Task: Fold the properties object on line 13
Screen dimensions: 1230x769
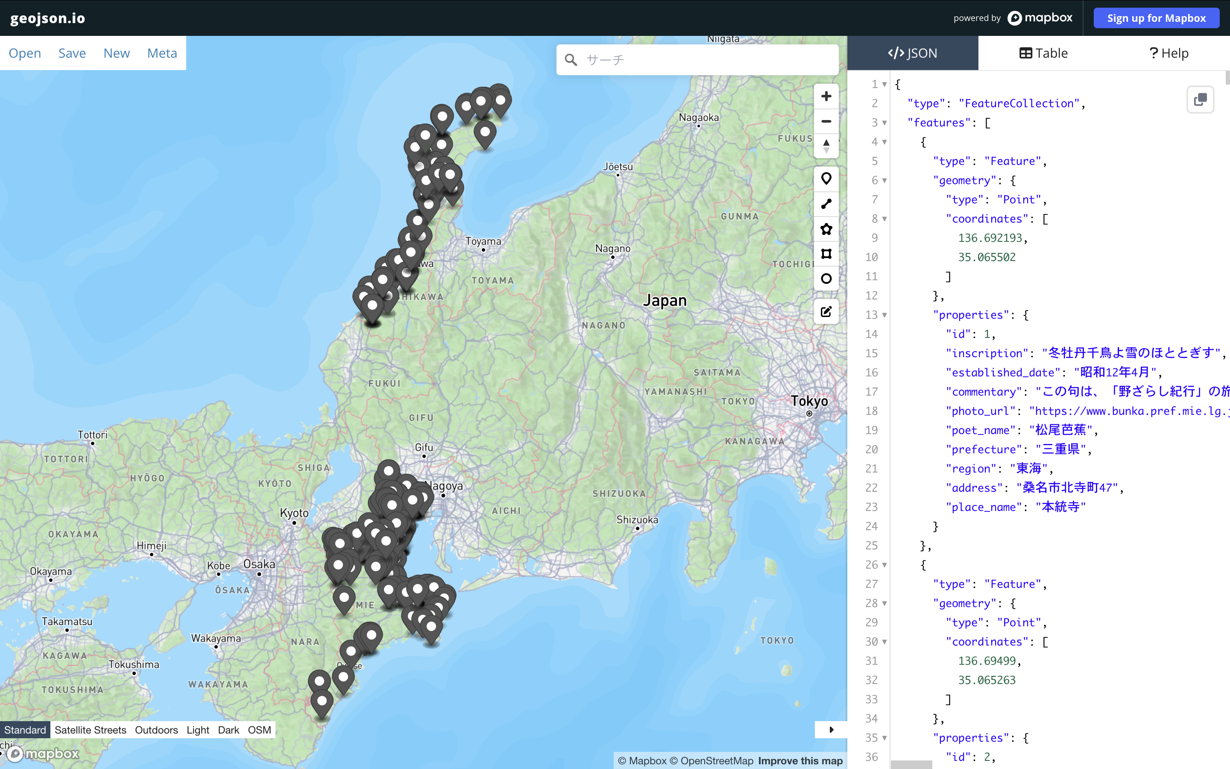Action: point(884,315)
